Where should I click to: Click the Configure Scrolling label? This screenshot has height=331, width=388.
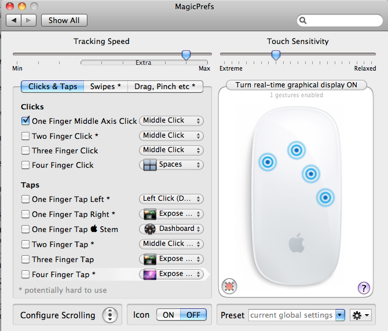pos(58,315)
